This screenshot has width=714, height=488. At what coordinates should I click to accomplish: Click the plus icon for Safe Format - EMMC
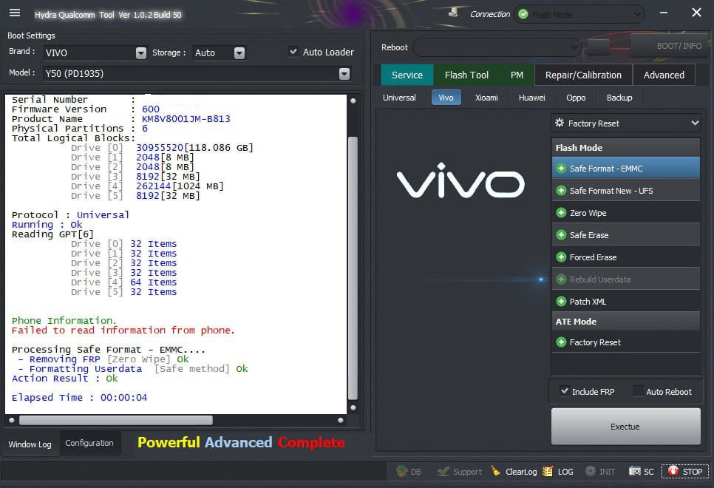562,169
